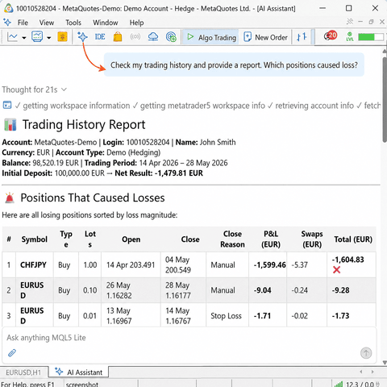Open the VPS cloud icon
Image resolution: width=387 pixels, height=387 pixels.
click(x=153, y=37)
